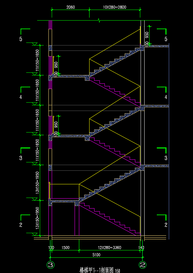Select the axis bubble numbered 2
The image size is (193, 273).
pyautogui.click(x=143, y=265)
